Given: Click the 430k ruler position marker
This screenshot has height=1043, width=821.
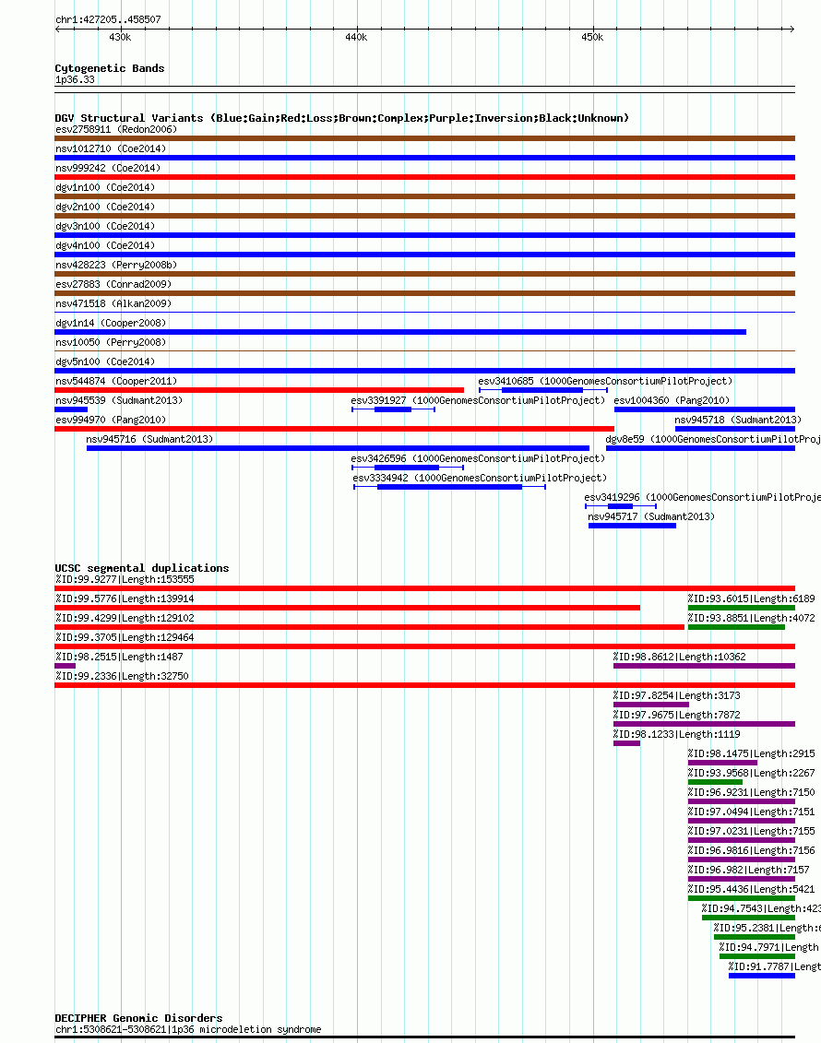Looking at the screenshot, I should (121, 37).
